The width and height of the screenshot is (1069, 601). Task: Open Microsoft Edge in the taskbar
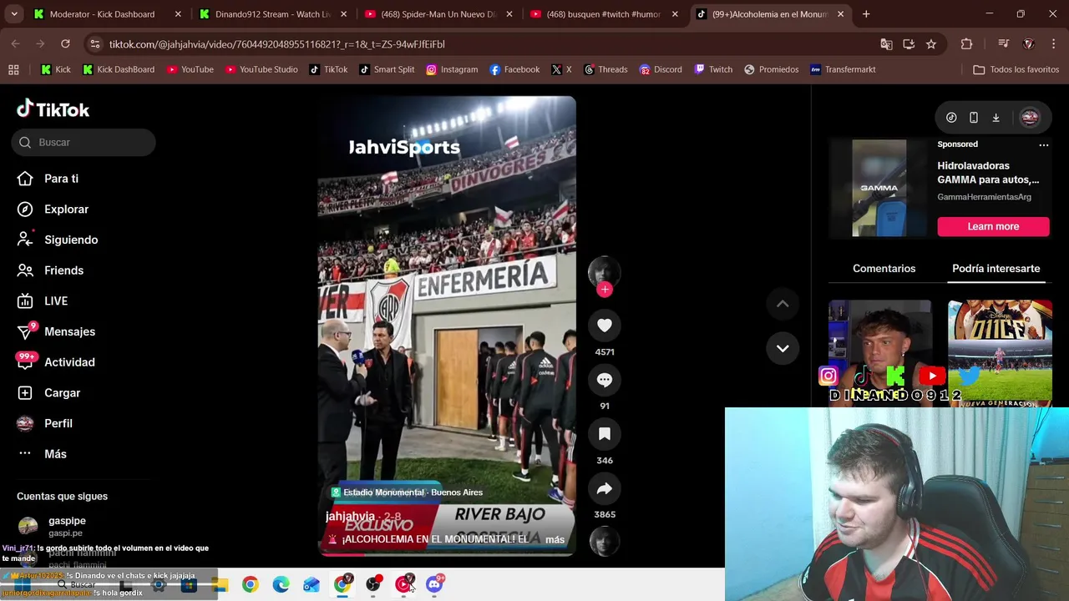click(281, 584)
